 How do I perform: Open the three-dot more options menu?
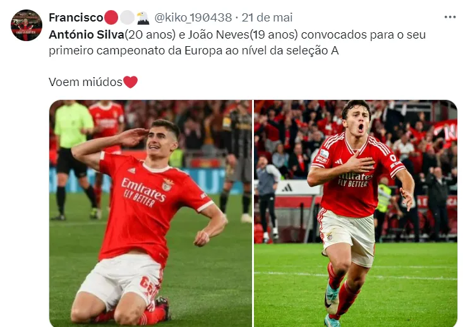[450, 17]
